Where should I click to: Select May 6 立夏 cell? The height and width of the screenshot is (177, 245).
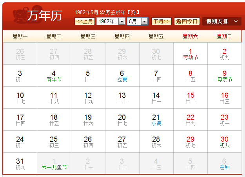tap(122, 76)
